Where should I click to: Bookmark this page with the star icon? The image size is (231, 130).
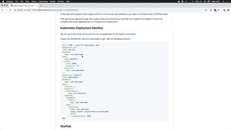[206, 10]
